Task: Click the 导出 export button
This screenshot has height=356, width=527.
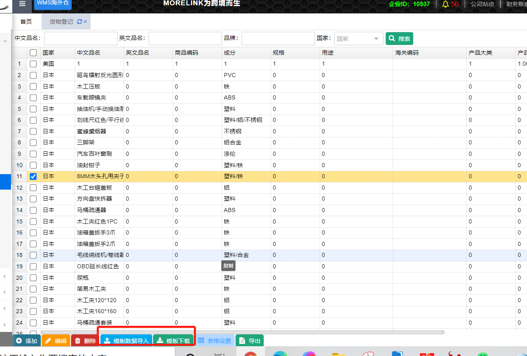Action: (249, 341)
